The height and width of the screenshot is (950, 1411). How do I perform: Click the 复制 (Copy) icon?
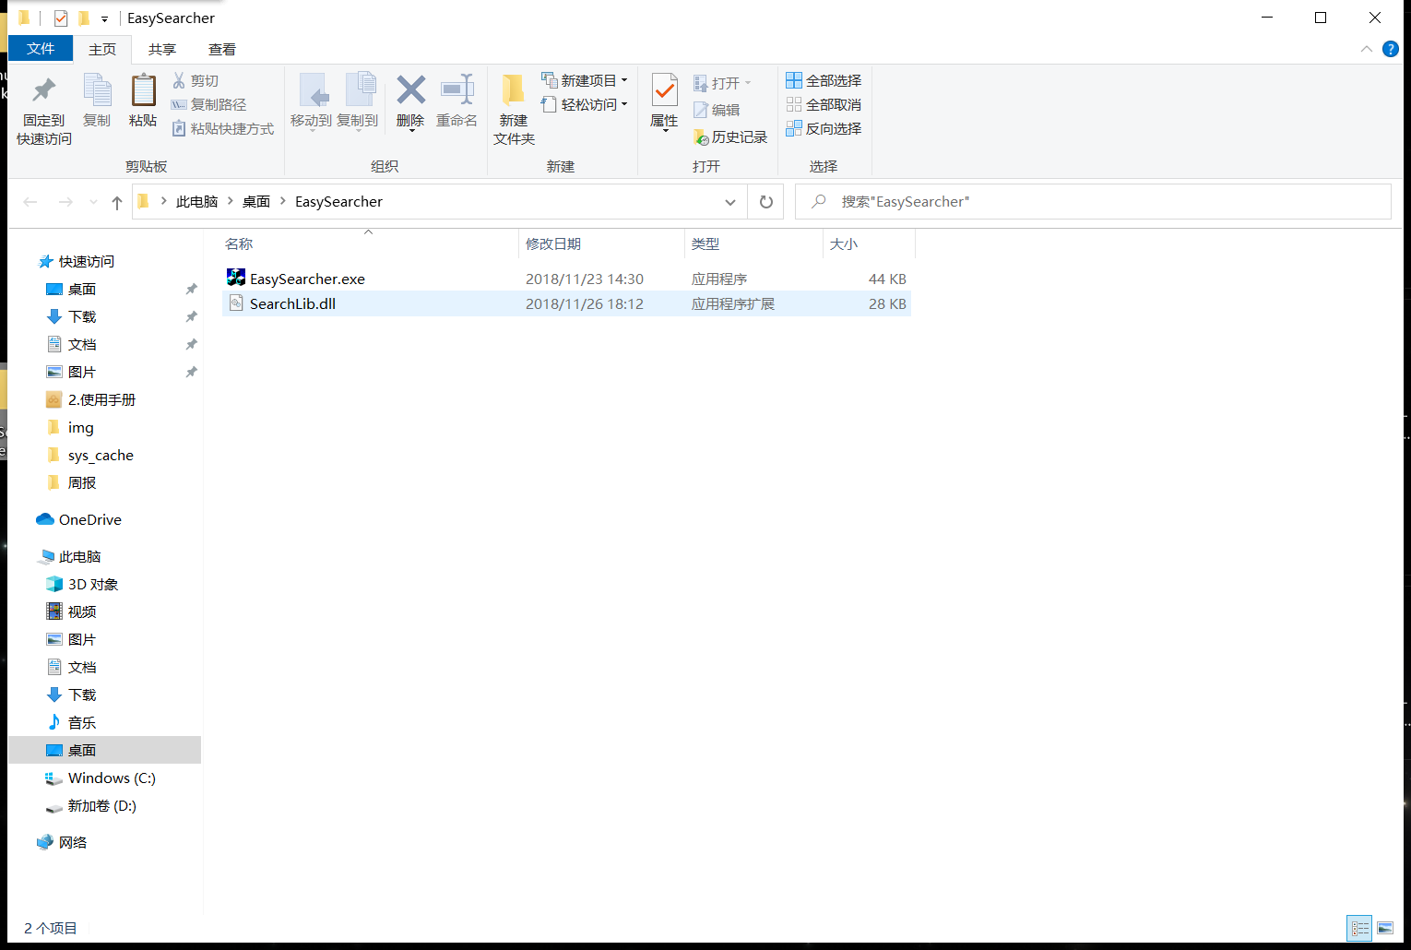tap(97, 99)
